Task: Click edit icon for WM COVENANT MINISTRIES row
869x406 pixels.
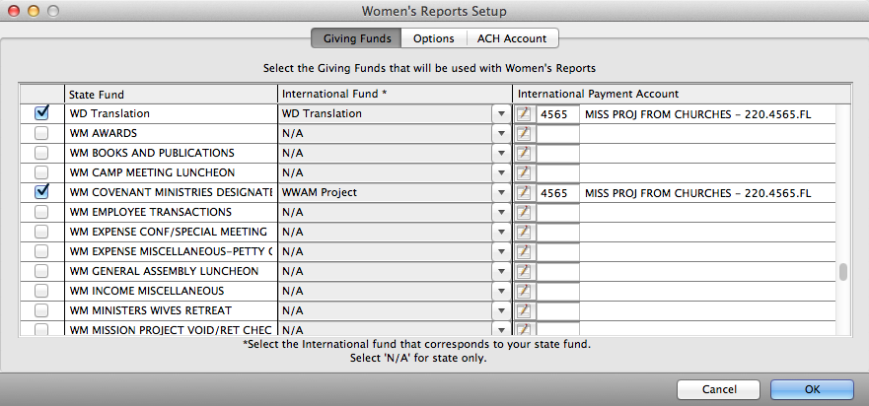Action: [524, 193]
